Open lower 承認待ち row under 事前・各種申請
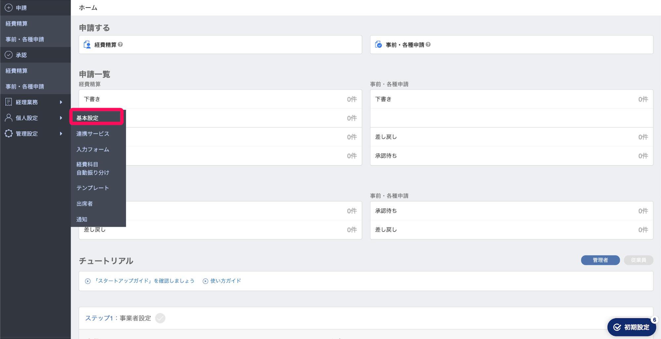 (511, 211)
